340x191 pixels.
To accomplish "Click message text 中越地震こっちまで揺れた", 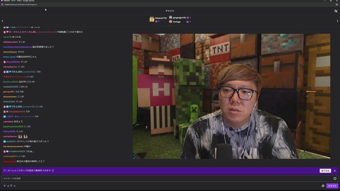I will pyautogui.click(x=70, y=32).
